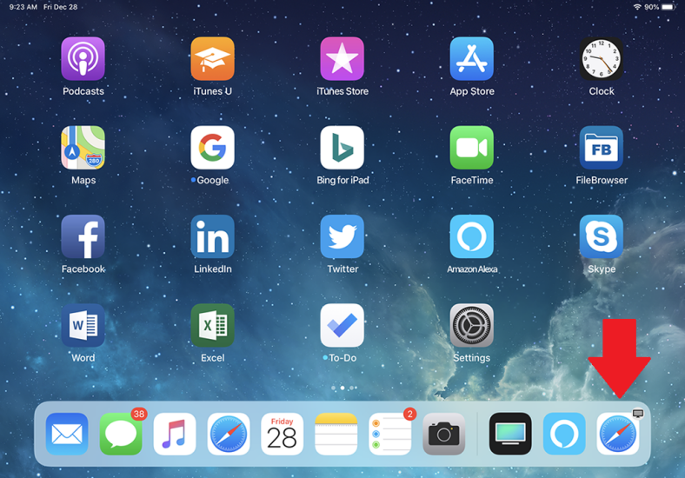Start FaceTime app
This screenshot has height=478, width=685.
[472, 148]
